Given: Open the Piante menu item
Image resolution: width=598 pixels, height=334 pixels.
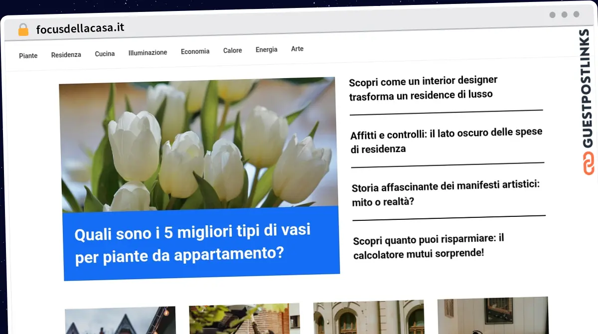Looking at the screenshot, I should pos(28,55).
